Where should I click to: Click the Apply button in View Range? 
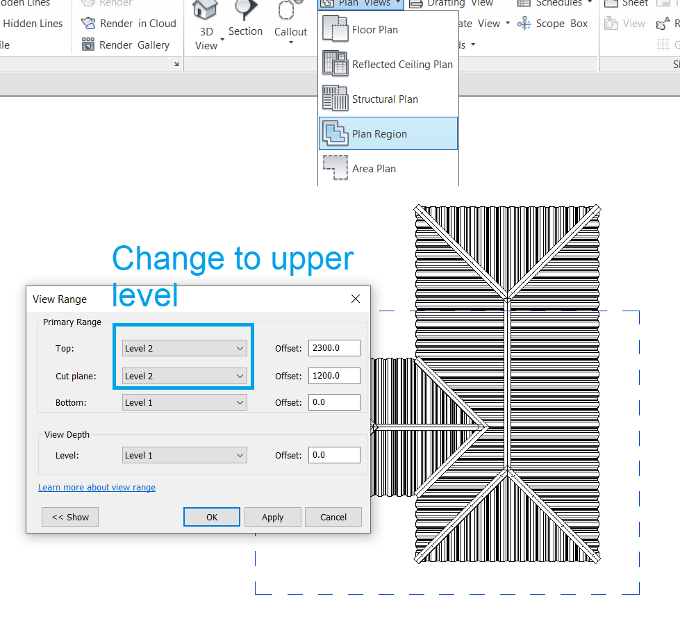point(272,517)
